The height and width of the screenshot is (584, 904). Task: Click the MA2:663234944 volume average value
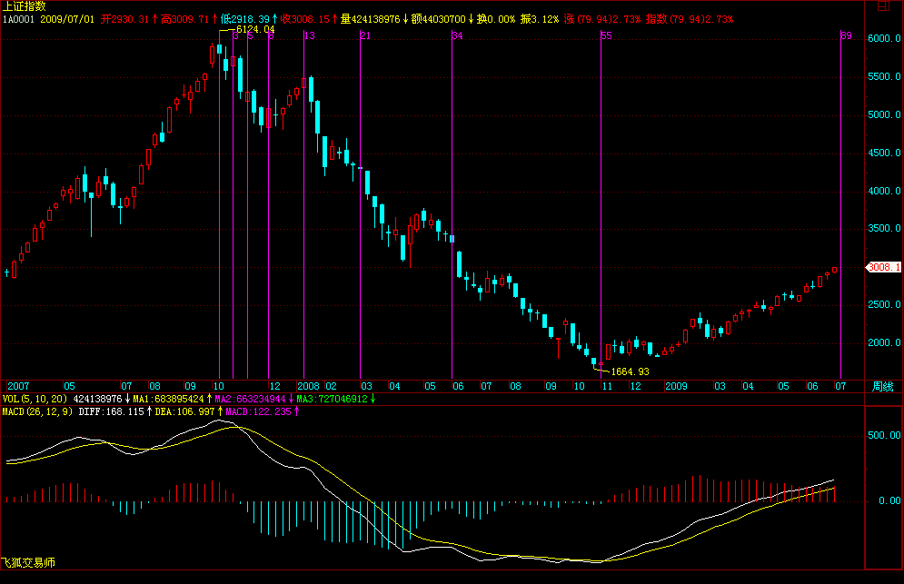tap(250, 399)
